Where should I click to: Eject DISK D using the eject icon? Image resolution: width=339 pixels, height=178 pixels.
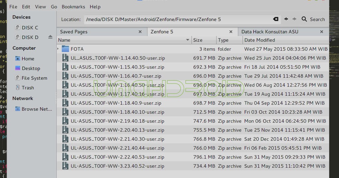[50, 37]
